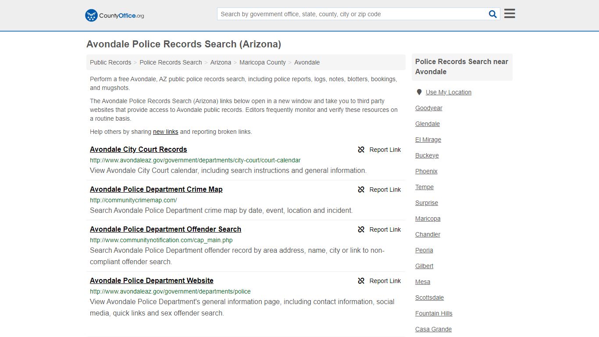Select El Mirage in nearby list

coord(428,140)
